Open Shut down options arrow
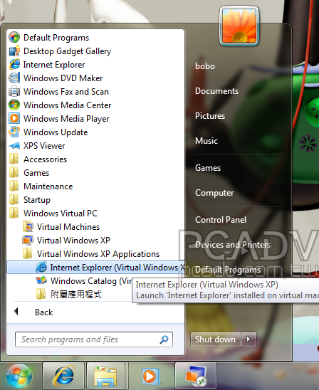Image resolution: width=319 pixels, height=390 pixels. pos(249,339)
